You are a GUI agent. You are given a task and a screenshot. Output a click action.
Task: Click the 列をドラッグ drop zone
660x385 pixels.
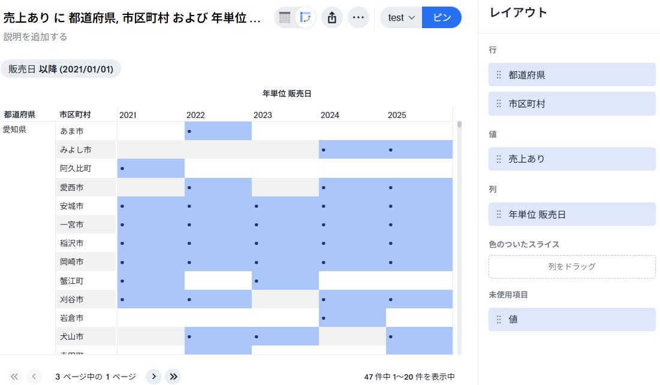[571, 266]
